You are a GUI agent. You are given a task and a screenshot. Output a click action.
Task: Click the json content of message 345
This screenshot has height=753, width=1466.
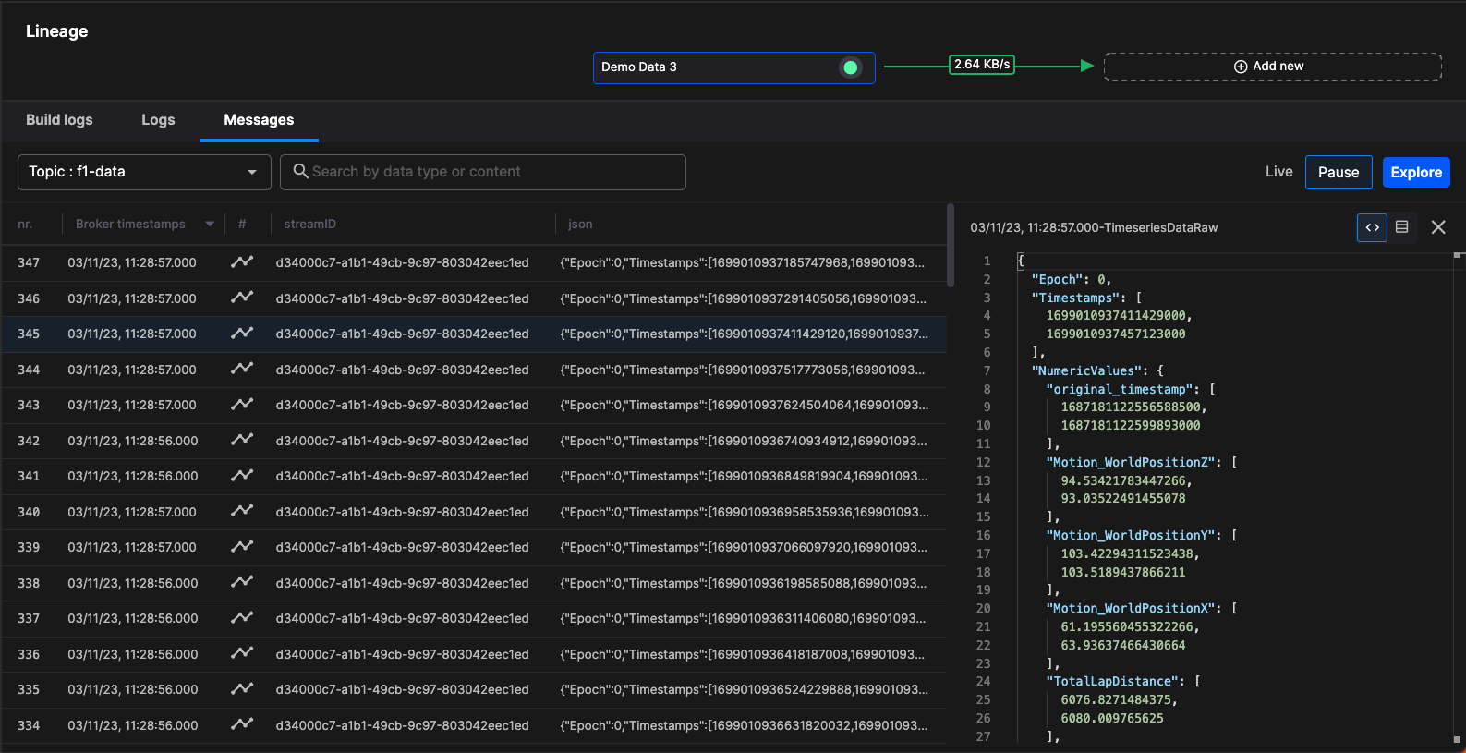pyautogui.click(x=745, y=334)
